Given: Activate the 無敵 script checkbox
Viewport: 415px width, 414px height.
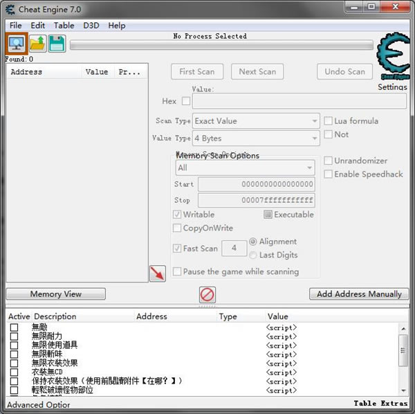Looking at the screenshot, I should coord(14,327).
